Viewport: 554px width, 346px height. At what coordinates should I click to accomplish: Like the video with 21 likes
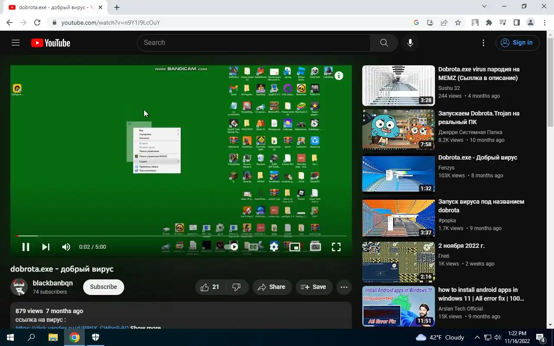pyautogui.click(x=210, y=287)
